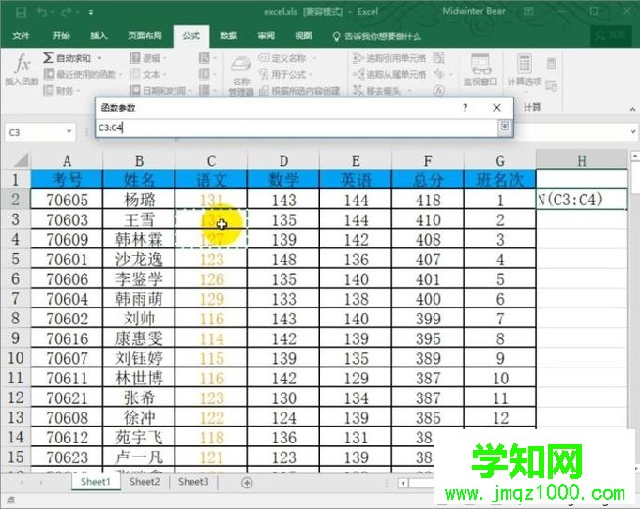Expand the AutoSum dropdown arrow
This screenshot has width=640, height=509.
tap(99, 58)
